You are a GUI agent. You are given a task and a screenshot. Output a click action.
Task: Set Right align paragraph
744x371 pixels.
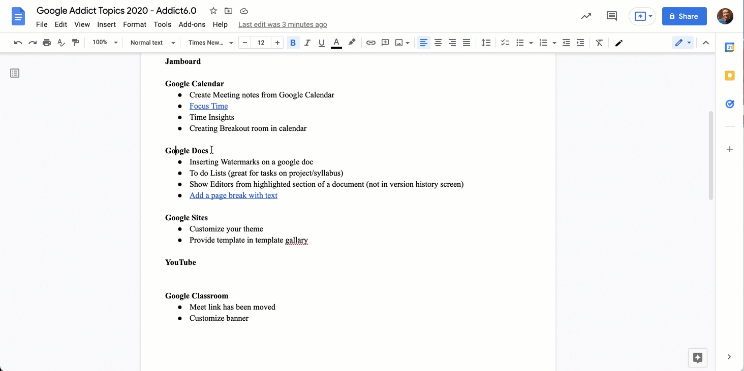coord(452,43)
